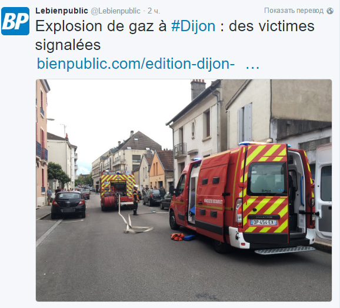The width and height of the screenshot is (340, 308).
Task: Select the tweet text about gas explosion
Action: click(x=175, y=35)
